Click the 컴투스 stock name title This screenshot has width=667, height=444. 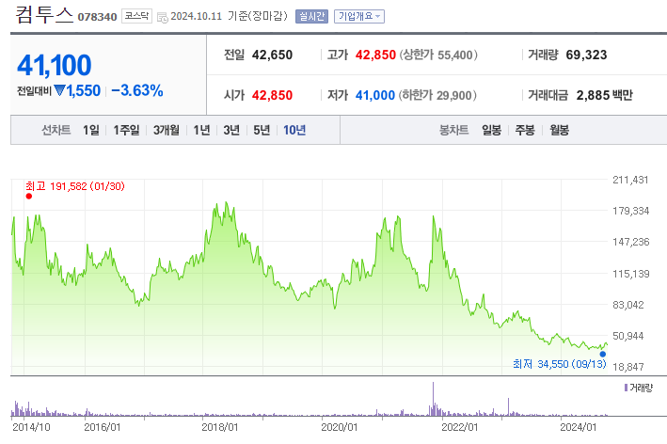[44, 14]
